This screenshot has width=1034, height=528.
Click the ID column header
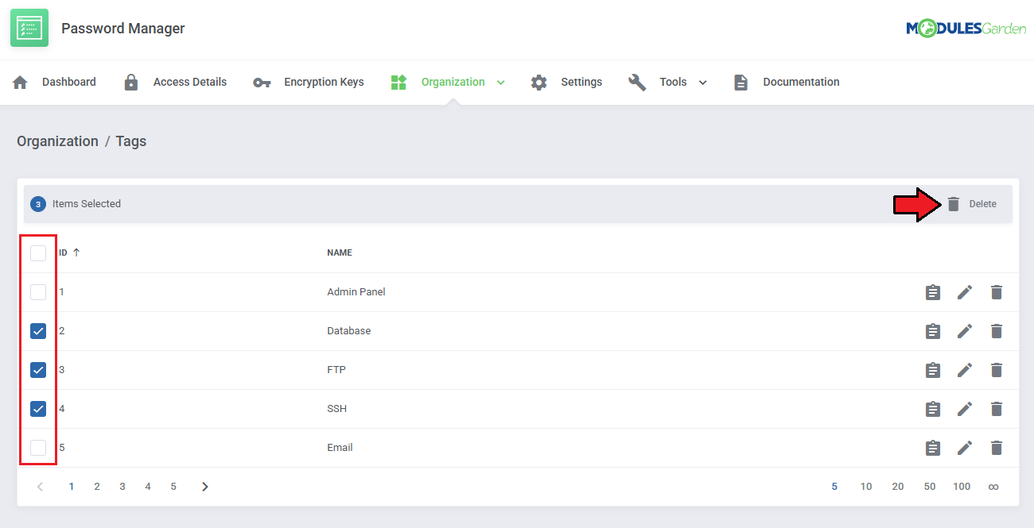pyautogui.click(x=63, y=252)
